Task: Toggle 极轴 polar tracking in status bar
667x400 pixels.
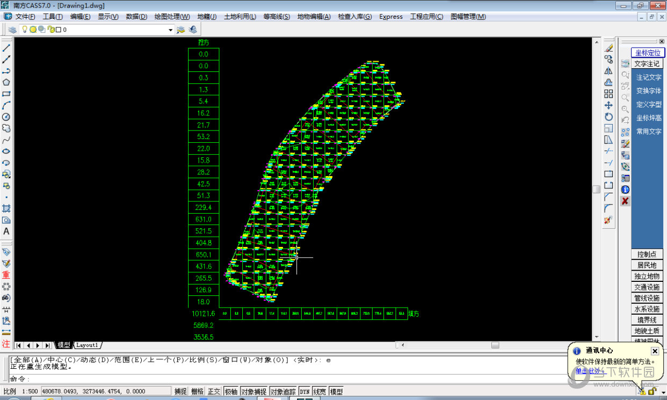Action: point(231,392)
